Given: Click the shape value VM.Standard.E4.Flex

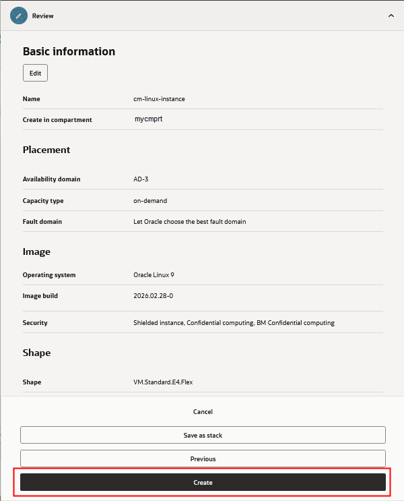Looking at the screenshot, I should 163,382.
